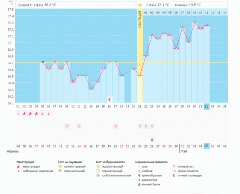Click the positive ovulation test legend icon
The width and height of the screenshot is (240, 194).
(x=60, y=166)
